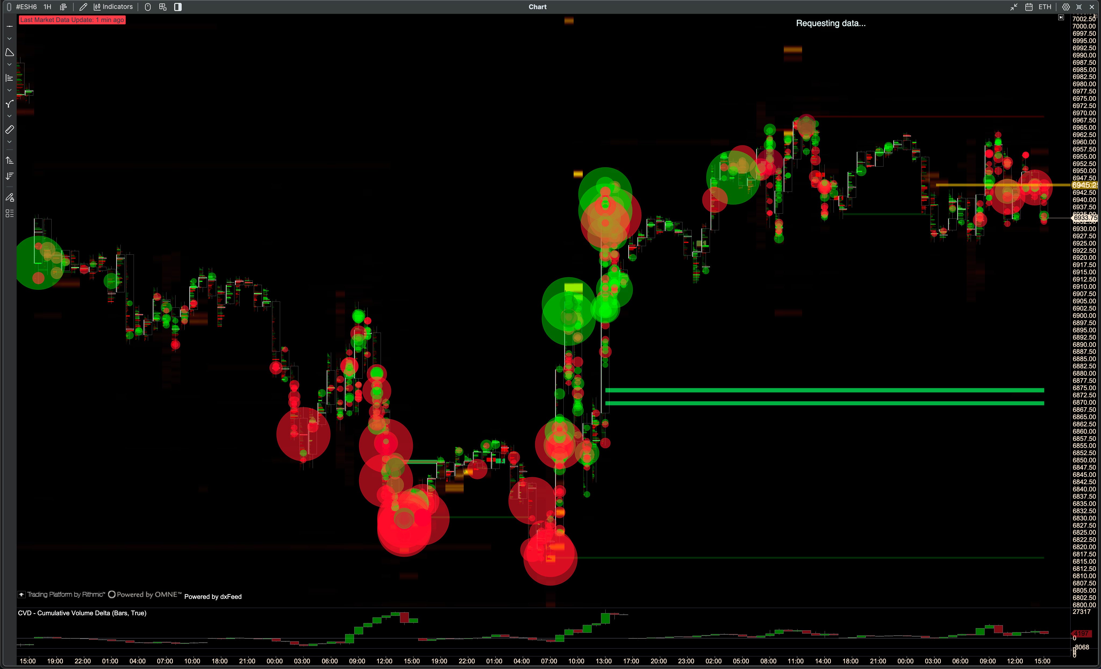The image size is (1101, 669).
Task: Click the ETH session button
Action: pos(1045,7)
